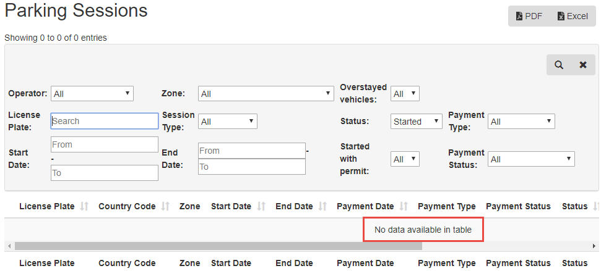
Task: Open the Payment Type dropdown
Action: (x=521, y=122)
